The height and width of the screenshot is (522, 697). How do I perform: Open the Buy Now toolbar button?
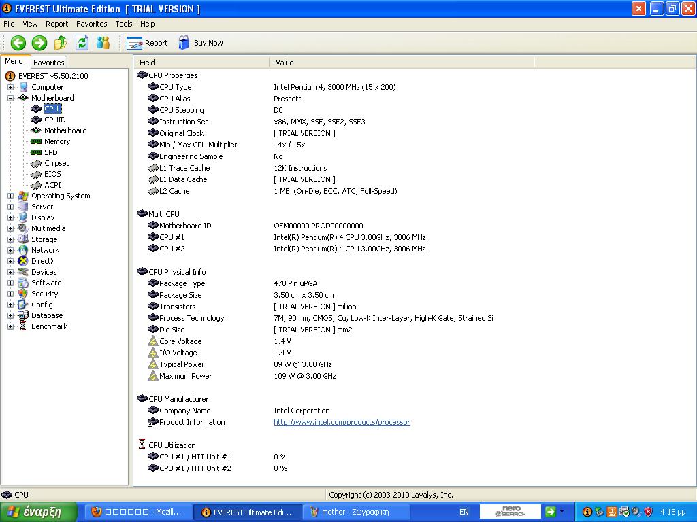(x=201, y=43)
